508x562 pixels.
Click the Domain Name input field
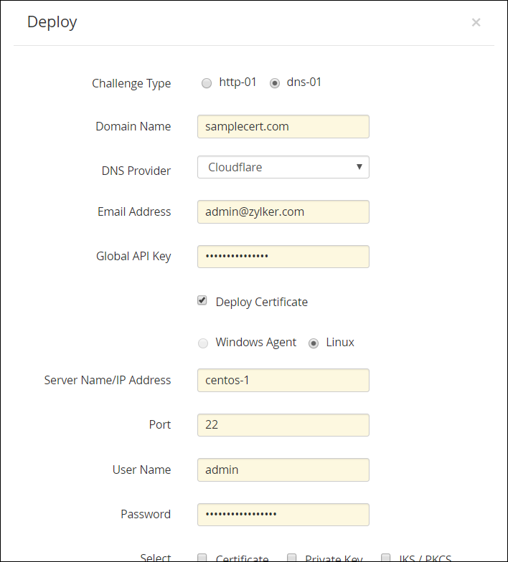click(x=283, y=126)
